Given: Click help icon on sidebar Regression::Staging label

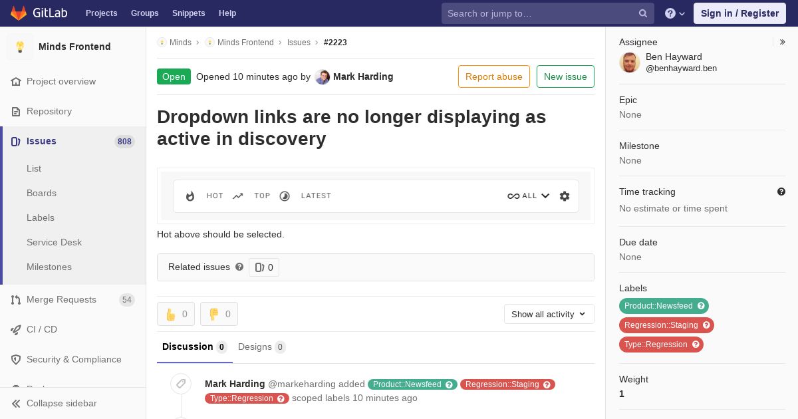Looking at the screenshot, I should [706, 325].
